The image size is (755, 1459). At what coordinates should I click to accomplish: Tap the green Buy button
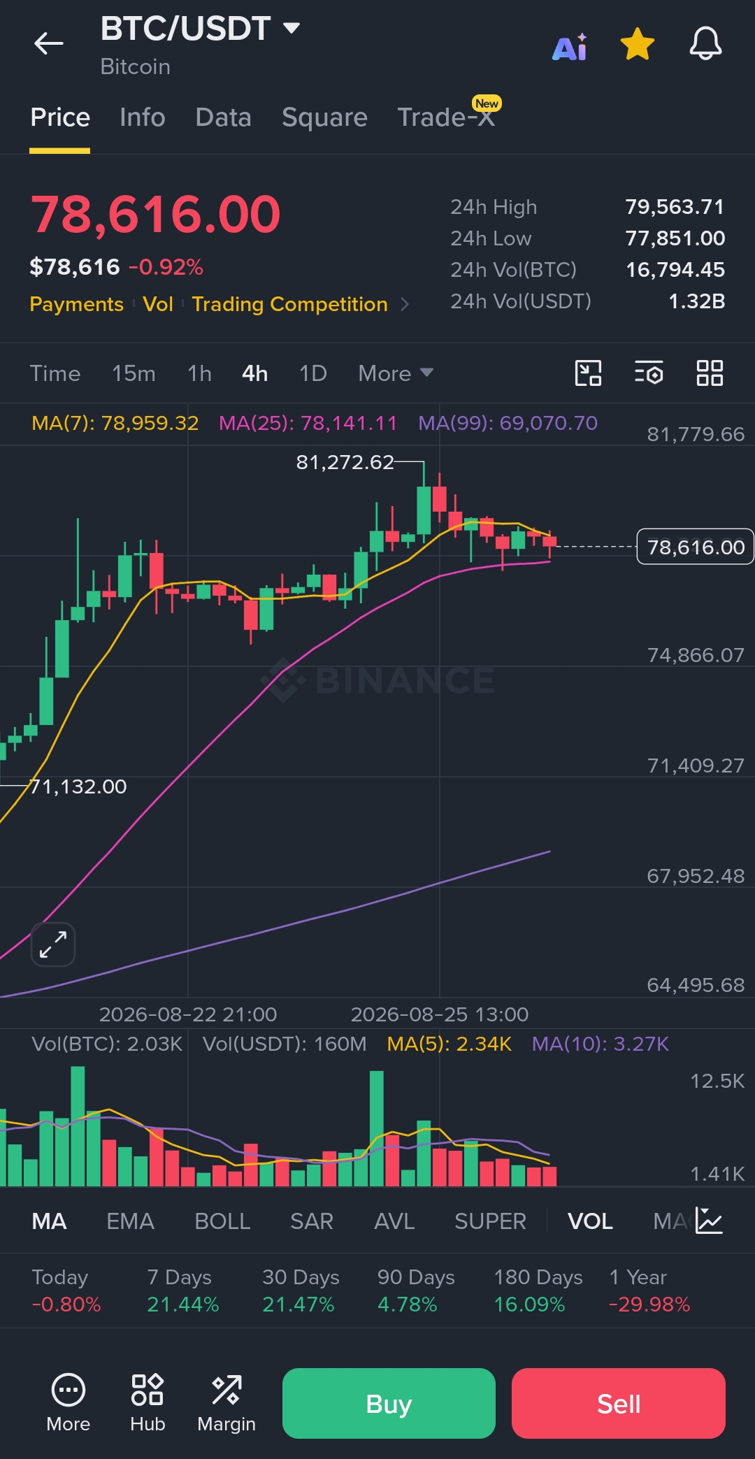(x=389, y=1403)
